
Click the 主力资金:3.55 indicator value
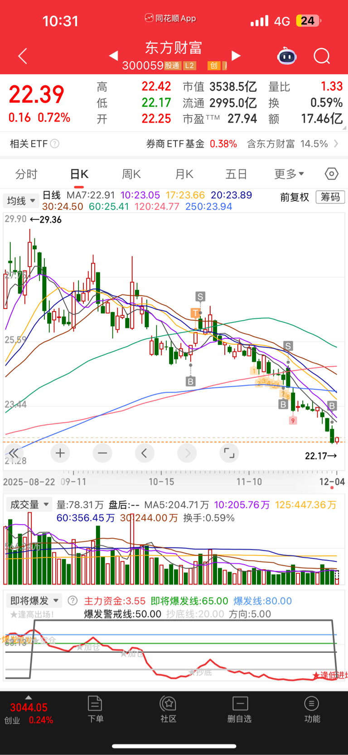[115, 601]
